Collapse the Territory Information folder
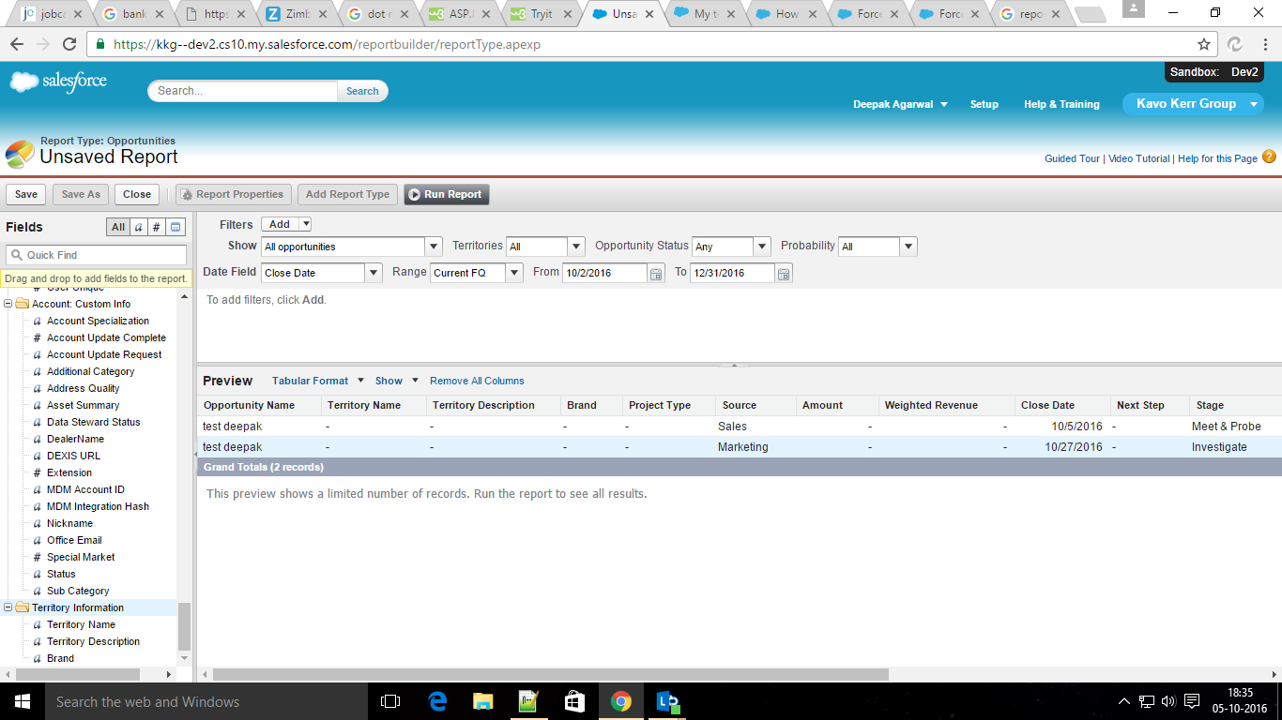This screenshot has width=1282, height=720. (8, 607)
